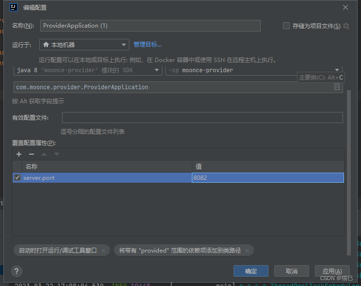361x286 pixels.
Task: Open the main class browse icon
Action: coord(337,87)
